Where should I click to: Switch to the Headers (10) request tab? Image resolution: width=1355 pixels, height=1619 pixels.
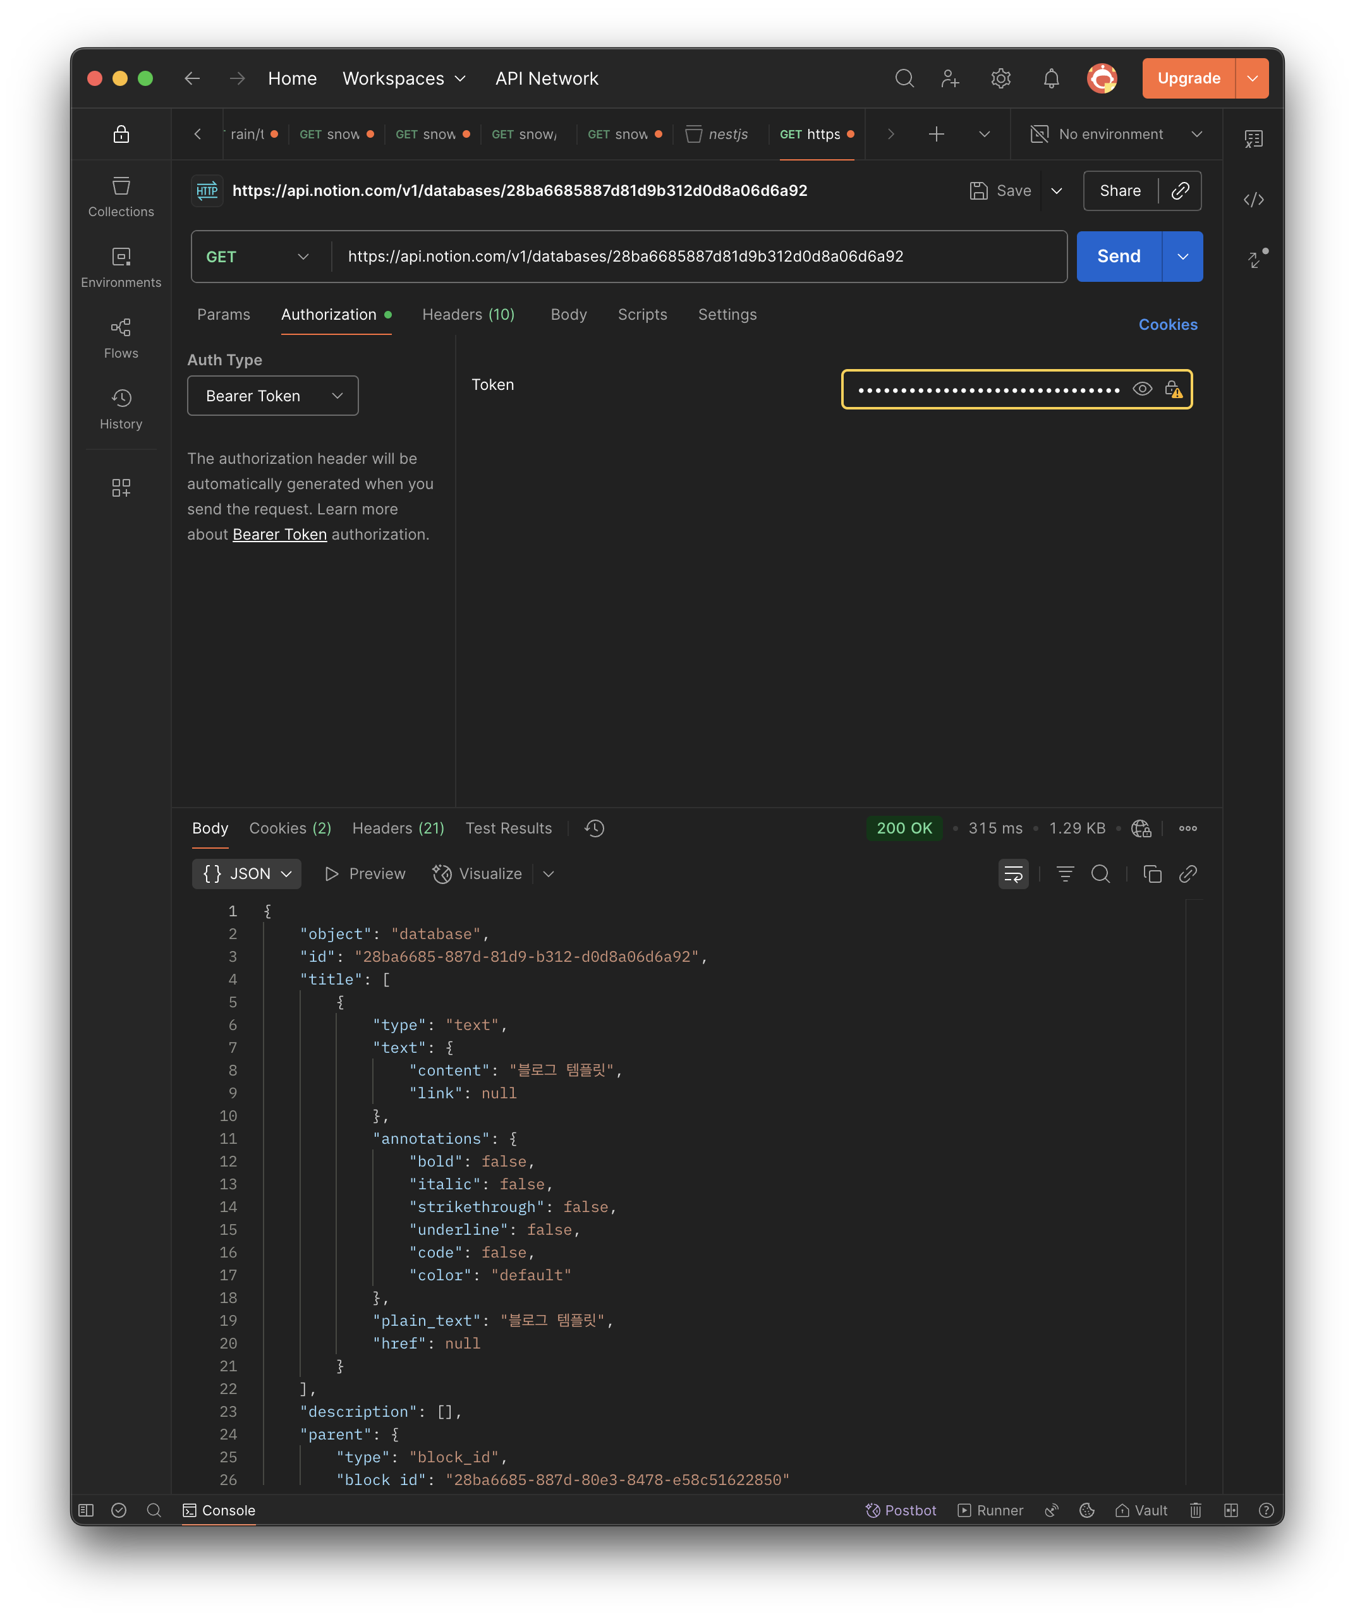coord(468,315)
